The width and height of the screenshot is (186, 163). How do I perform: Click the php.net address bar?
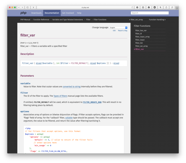[x=85, y=7]
